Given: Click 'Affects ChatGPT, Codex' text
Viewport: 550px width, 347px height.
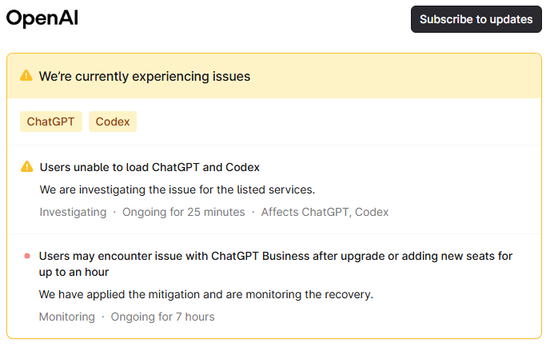Looking at the screenshot, I should tap(325, 212).
